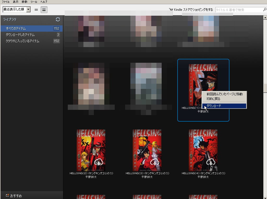Click the HELLSING(3) (ヤングキングコミックス) title text
The width and height of the screenshot is (267, 199).
[147, 173]
